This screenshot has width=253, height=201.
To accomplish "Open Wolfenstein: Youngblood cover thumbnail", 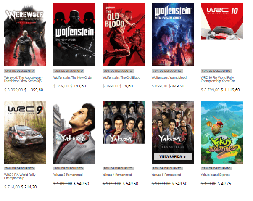I will point(173,35).
